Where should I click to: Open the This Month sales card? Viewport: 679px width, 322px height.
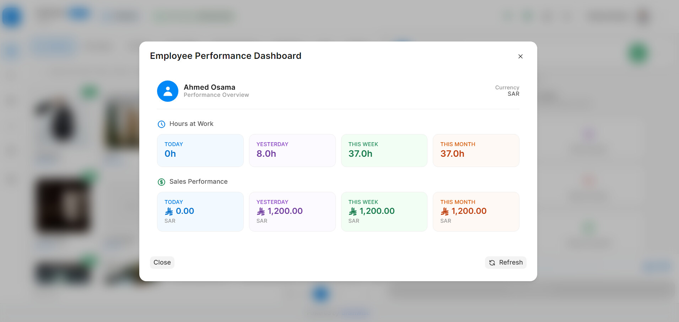click(x=476, y=212)
